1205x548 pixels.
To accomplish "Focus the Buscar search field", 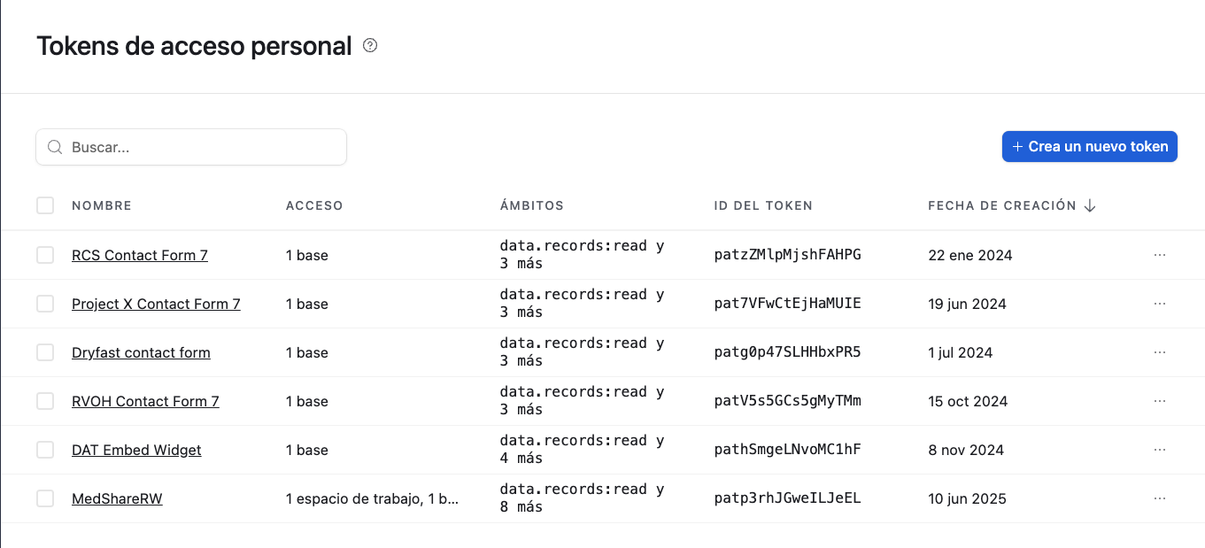I will click(x=204, y=147).
